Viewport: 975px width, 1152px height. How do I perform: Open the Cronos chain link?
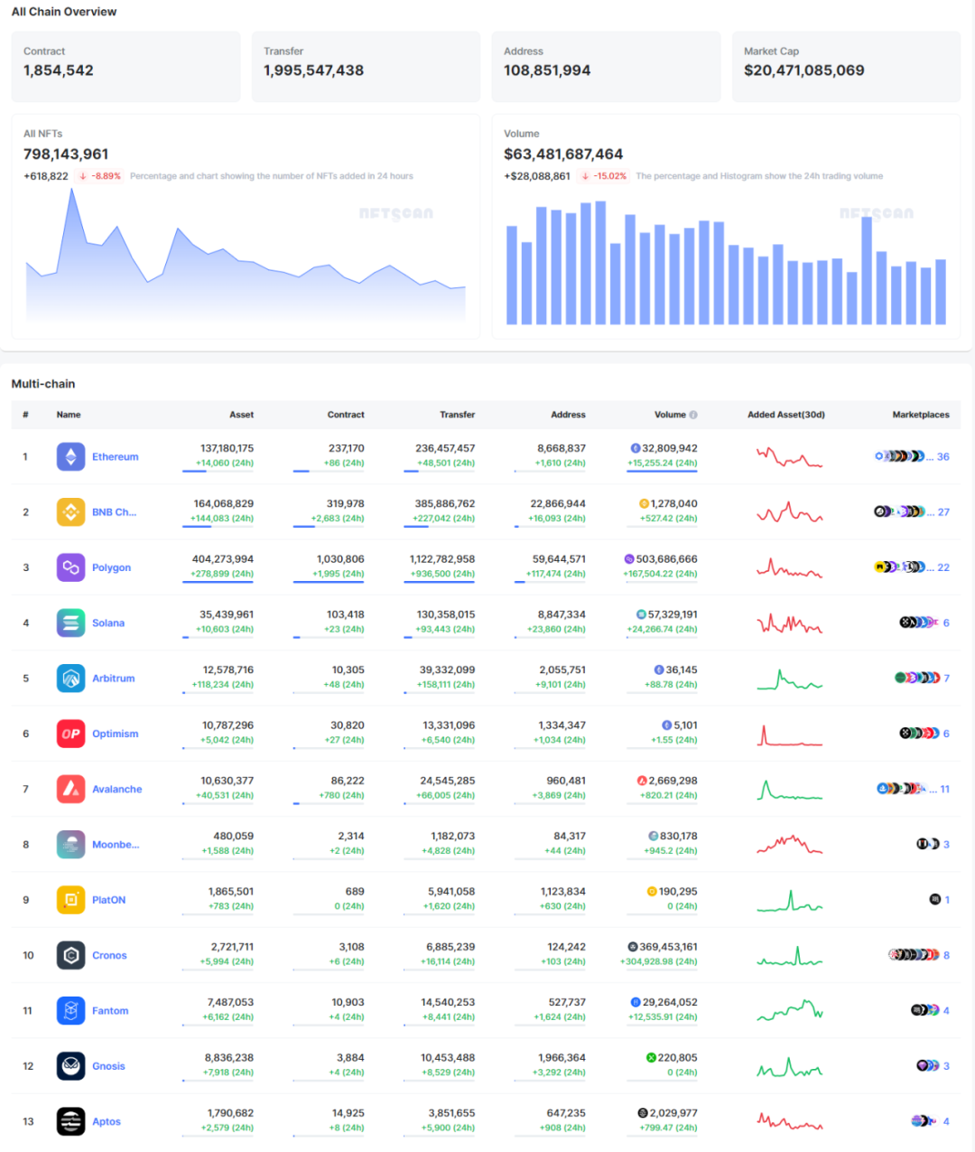[x=109, y=956]
